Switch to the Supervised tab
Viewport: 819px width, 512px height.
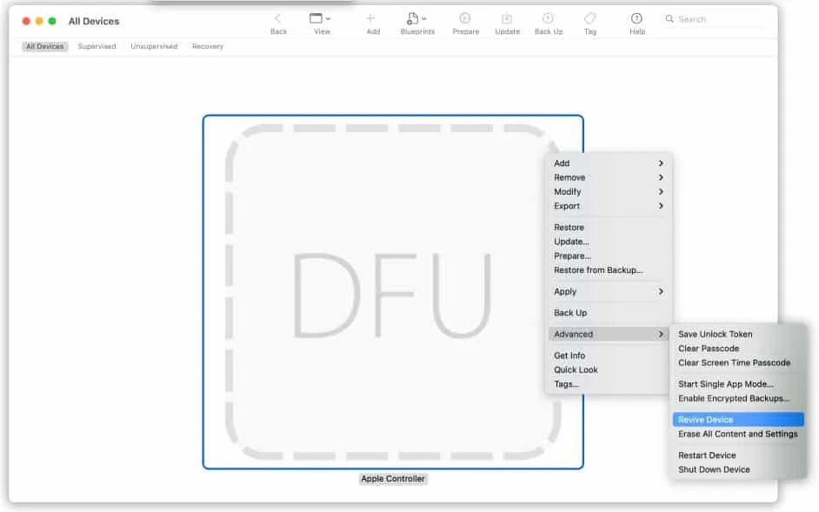(97, 46)
